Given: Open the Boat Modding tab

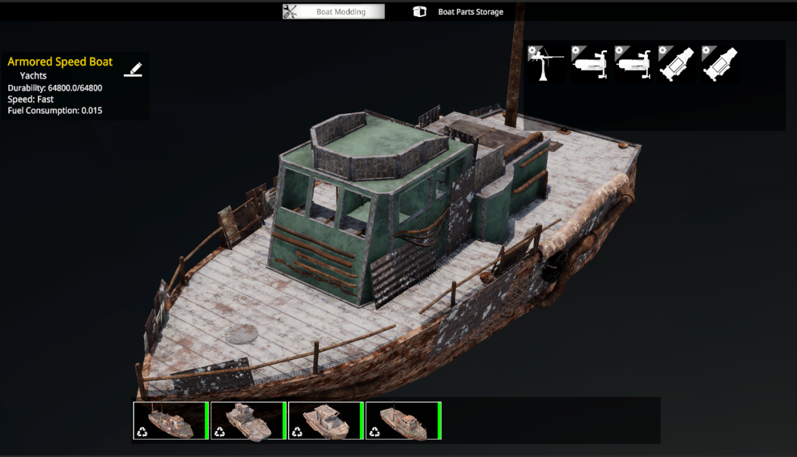Looking at the screenshot, I should [x=333, y=11].
